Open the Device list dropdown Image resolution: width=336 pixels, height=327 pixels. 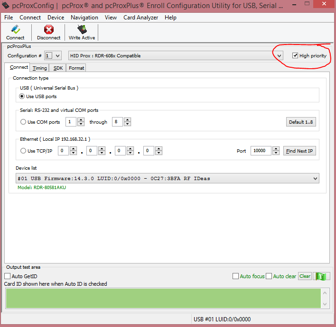[x=315, y=178]
